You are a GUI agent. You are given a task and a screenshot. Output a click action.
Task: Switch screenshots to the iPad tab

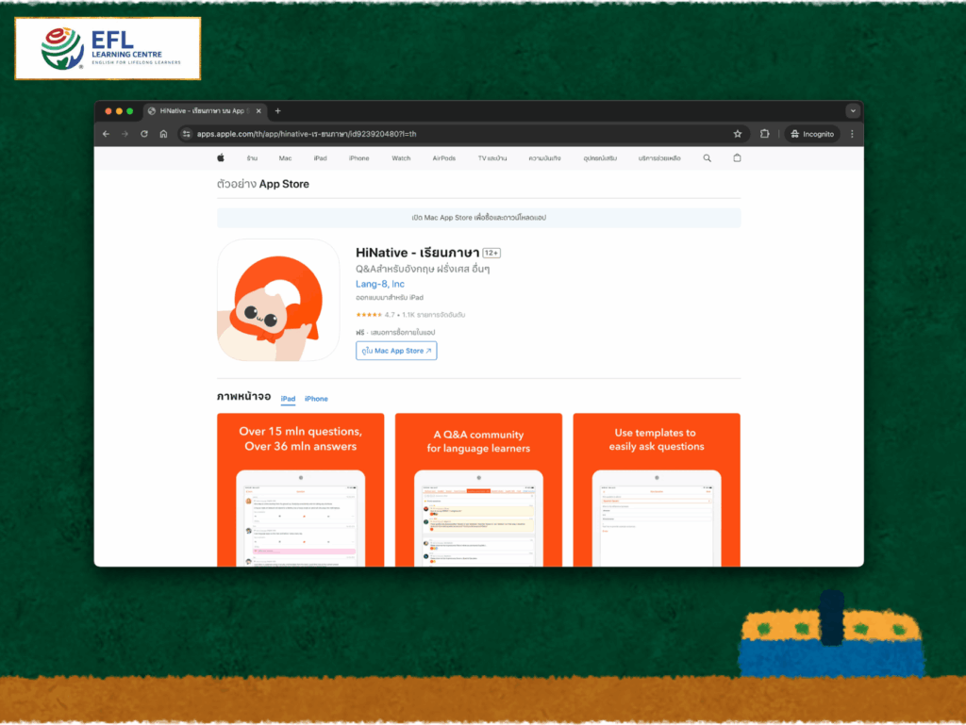289,399
